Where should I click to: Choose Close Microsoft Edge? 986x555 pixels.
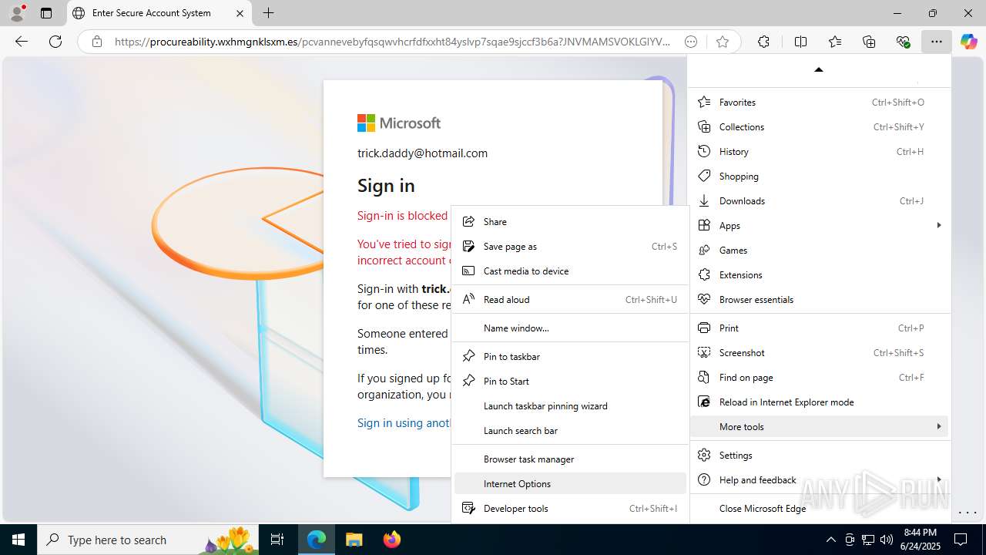[820, 508]
